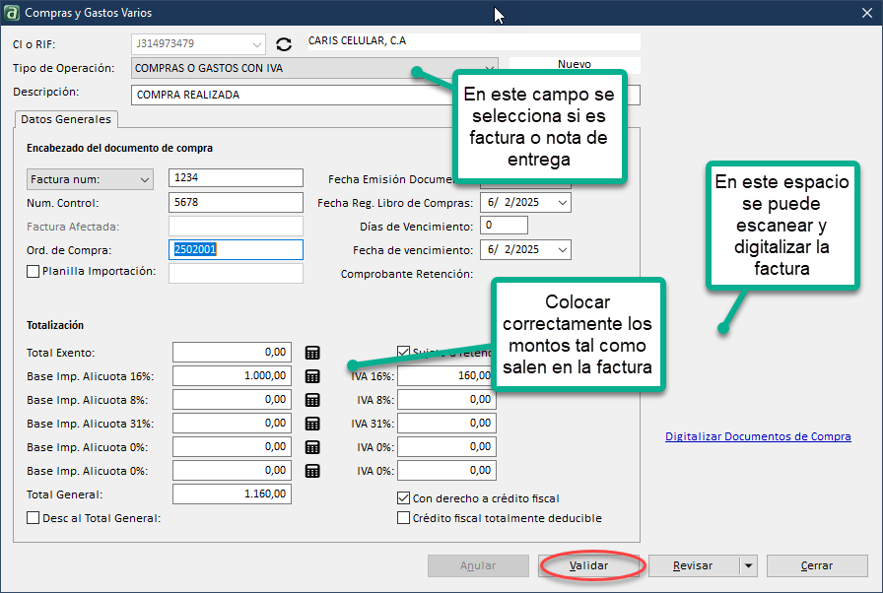Viewport: 883px width, 593px height.
Task: Open calculator for Base Imp. Alicuota 16%
Action: point(312,376)
